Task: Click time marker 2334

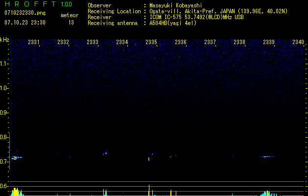Action: pos(122,42)
